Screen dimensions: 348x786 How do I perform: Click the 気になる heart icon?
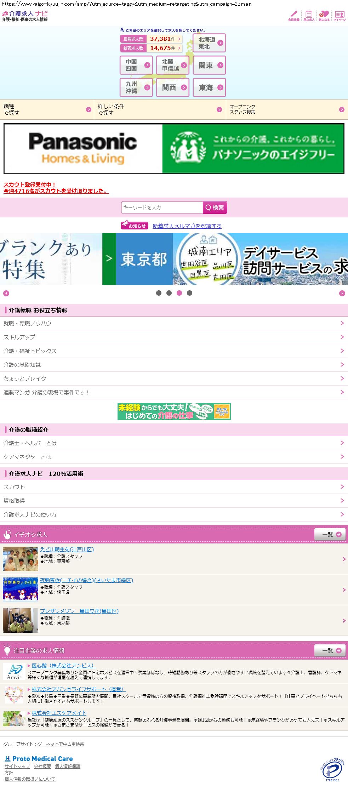[324, 15]
